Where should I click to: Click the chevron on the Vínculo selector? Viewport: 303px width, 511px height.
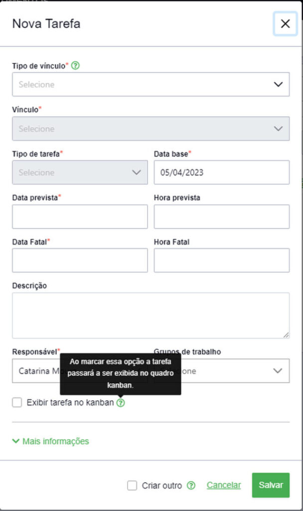[278, 128]
